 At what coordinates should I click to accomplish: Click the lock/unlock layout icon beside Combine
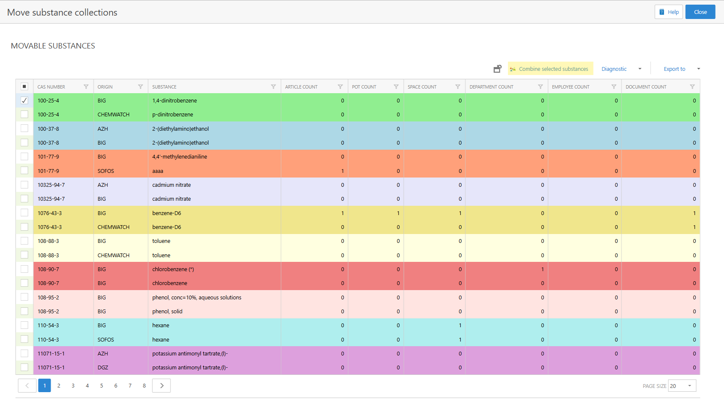pyautogui.click(x=497, y=69)
